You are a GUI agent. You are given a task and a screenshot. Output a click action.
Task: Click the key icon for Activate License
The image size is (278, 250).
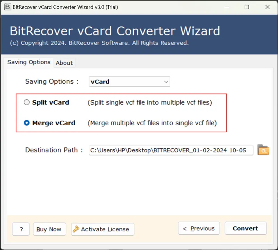76,229
